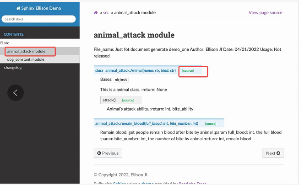Open src in the sidebar contents

(6, 43)
